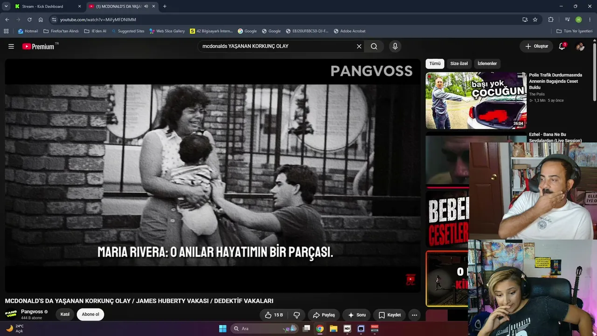Open the Web Slice Gallery bookmark
Viewport: 597px width, 336px height.
coord(167,31)
